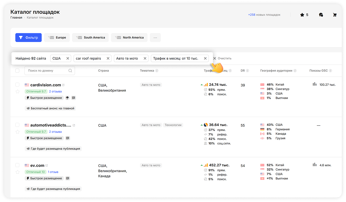
Task: Add ev.com to favorites with star
Action: [17, 172]
